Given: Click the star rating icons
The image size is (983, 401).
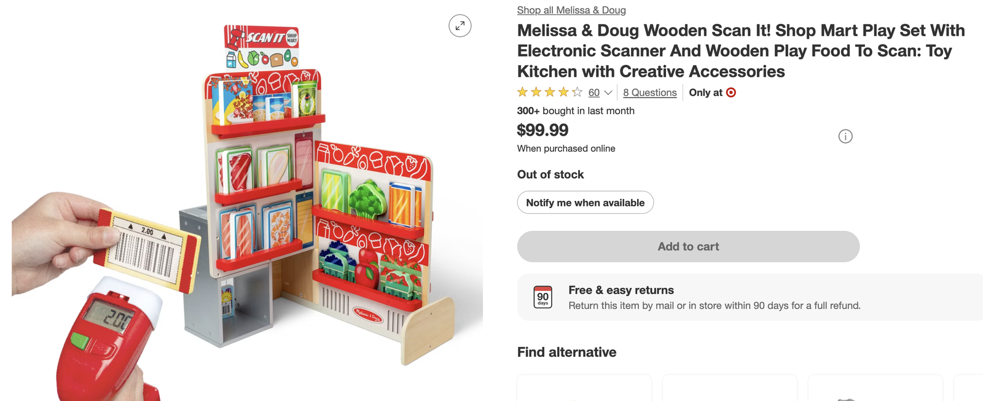Looking at the screenshot, I should pyautogui.click(x=550, y=93).
